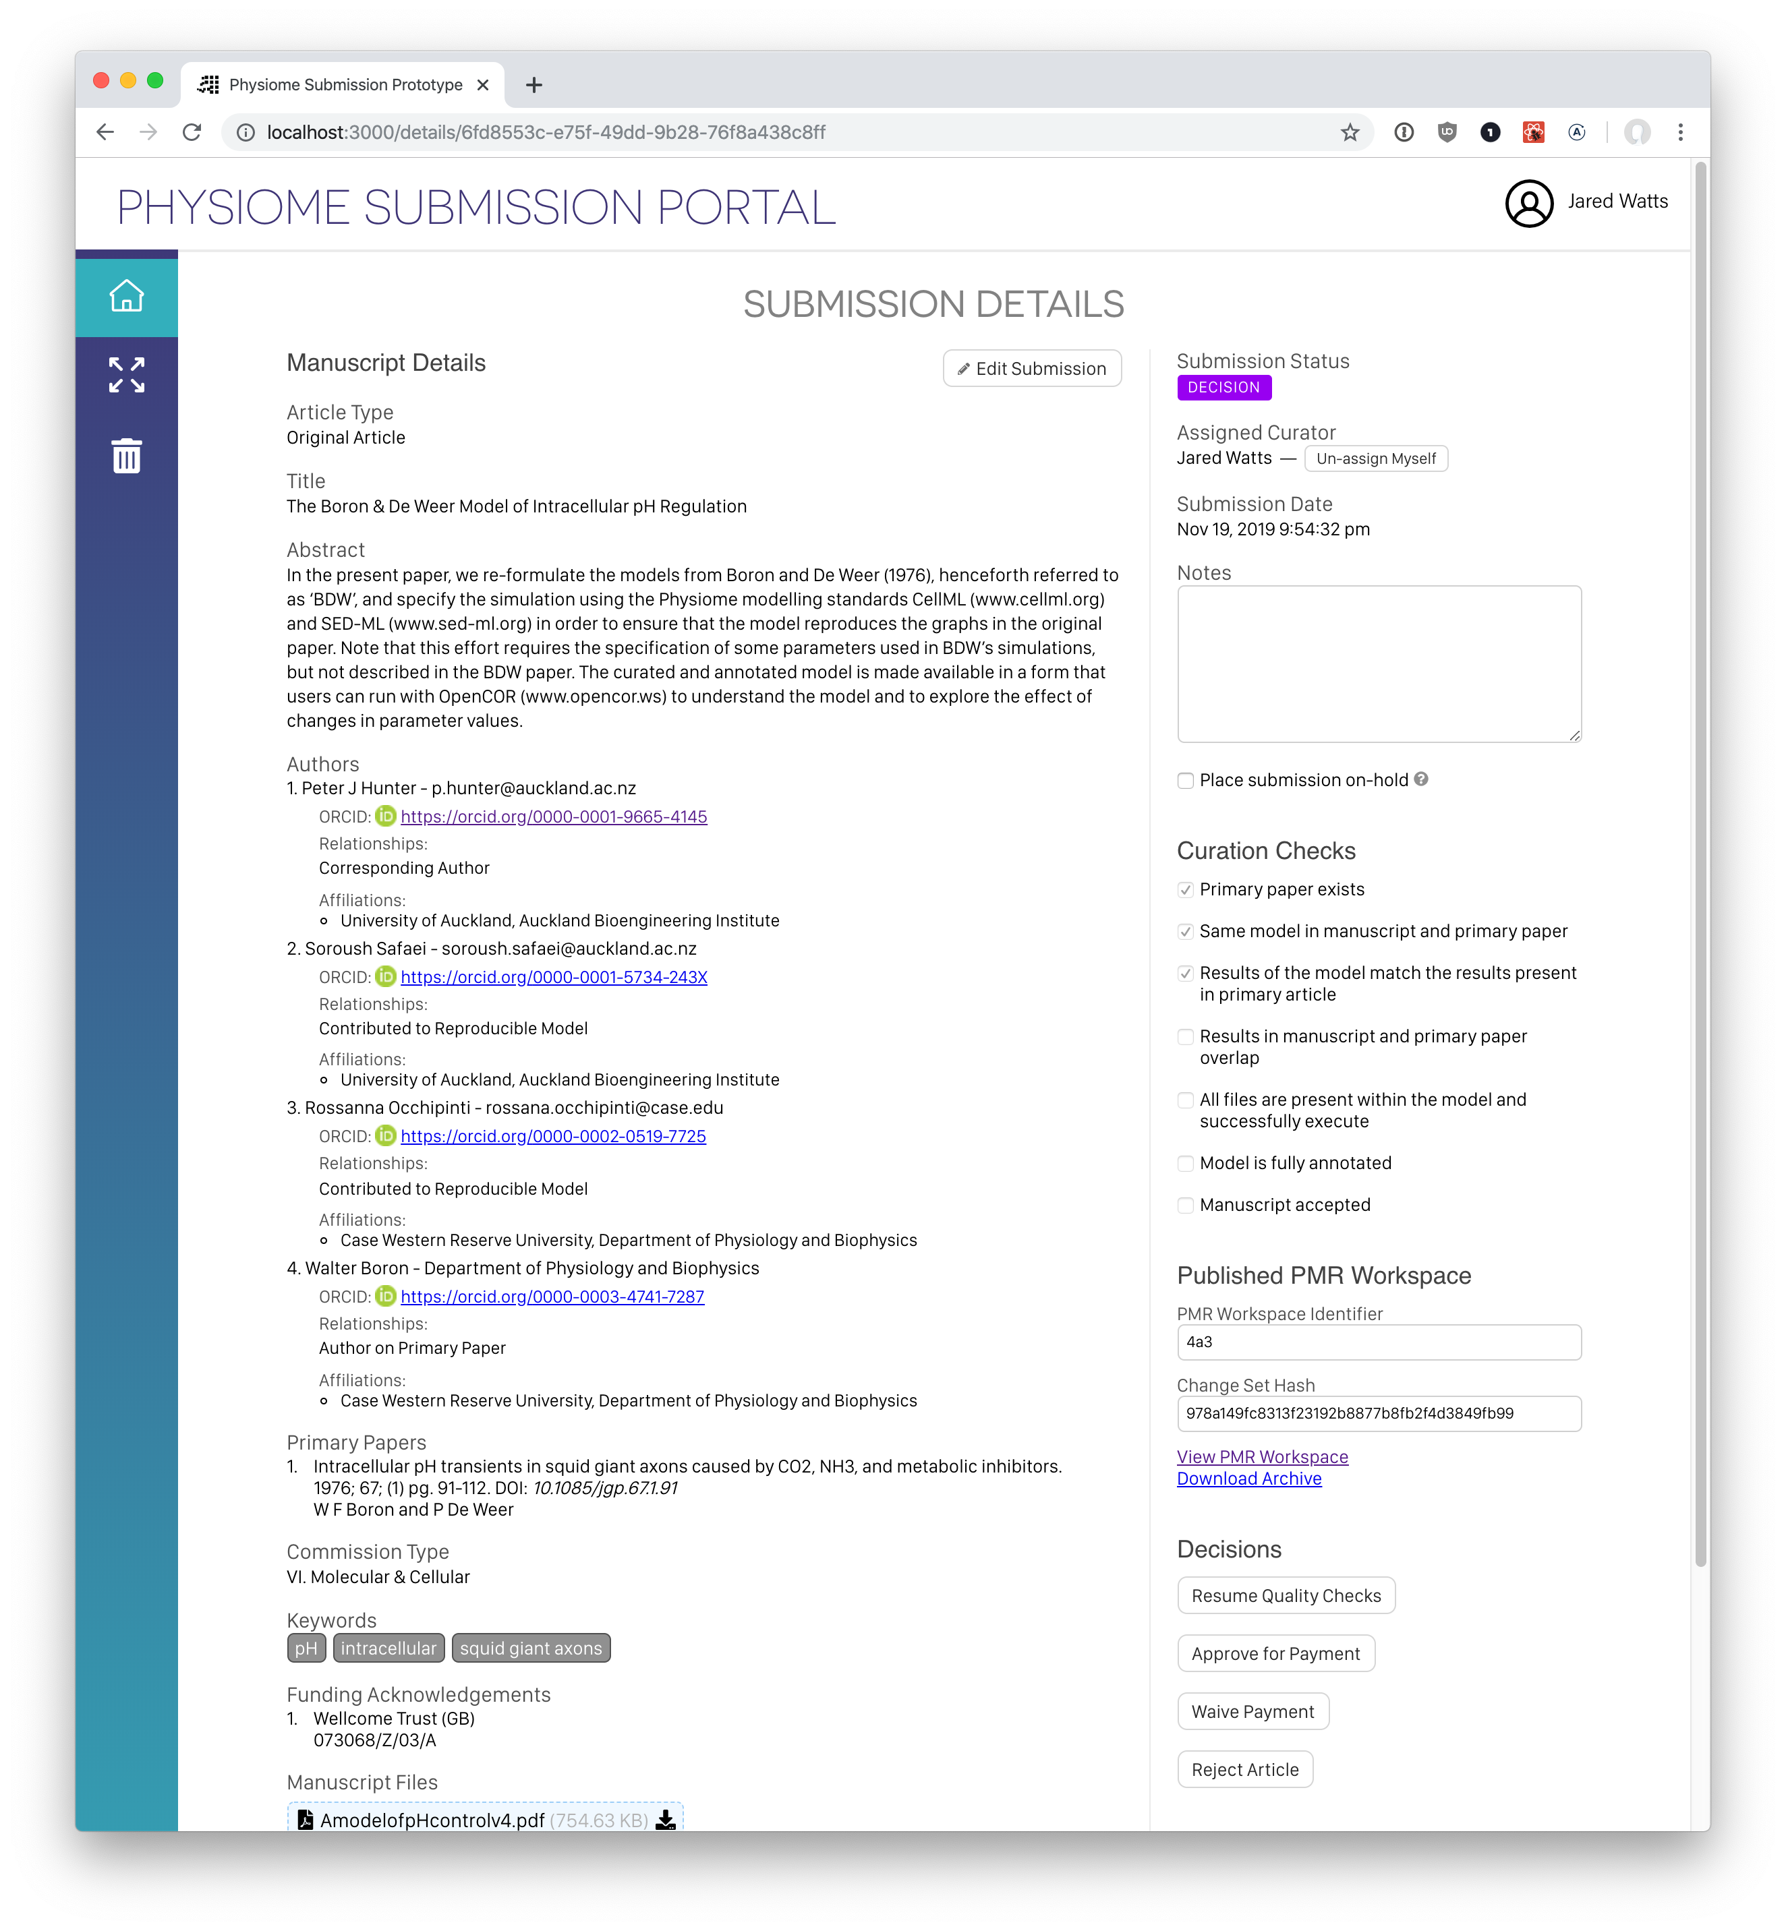Screen dimensions: 1786x1931
Task: Open the Chrome profile avatar icon
Action: coord(1637,132)
